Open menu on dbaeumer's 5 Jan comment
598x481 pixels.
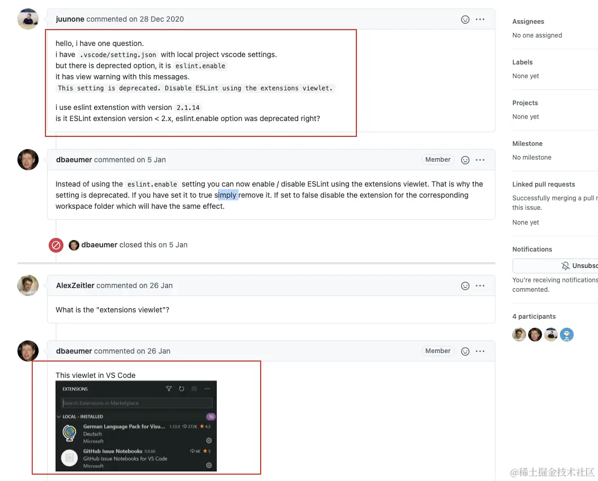click(480, 160)
